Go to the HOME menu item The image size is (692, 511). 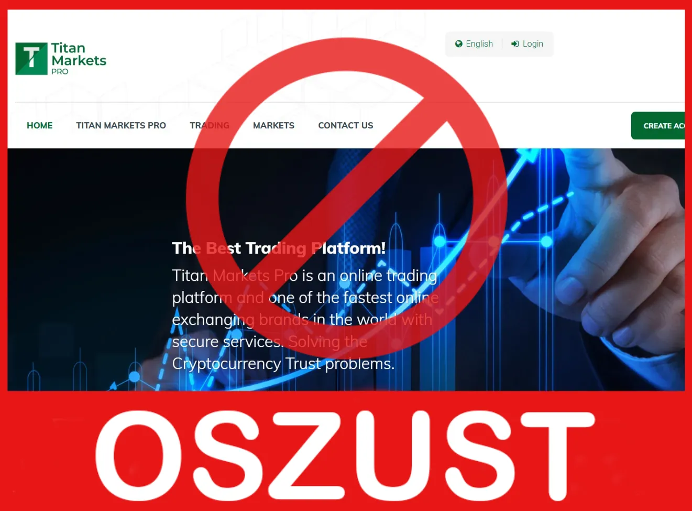[x=40, y=126]
